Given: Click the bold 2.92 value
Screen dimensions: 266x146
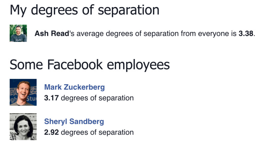Looking at the screenshot, I should [52, 132].
